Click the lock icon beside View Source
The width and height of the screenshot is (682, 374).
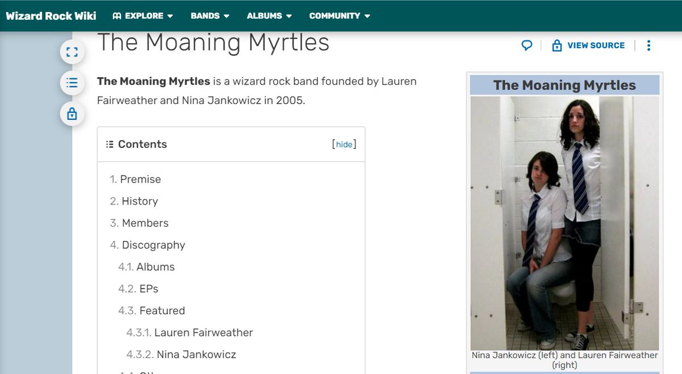point(557,45)
